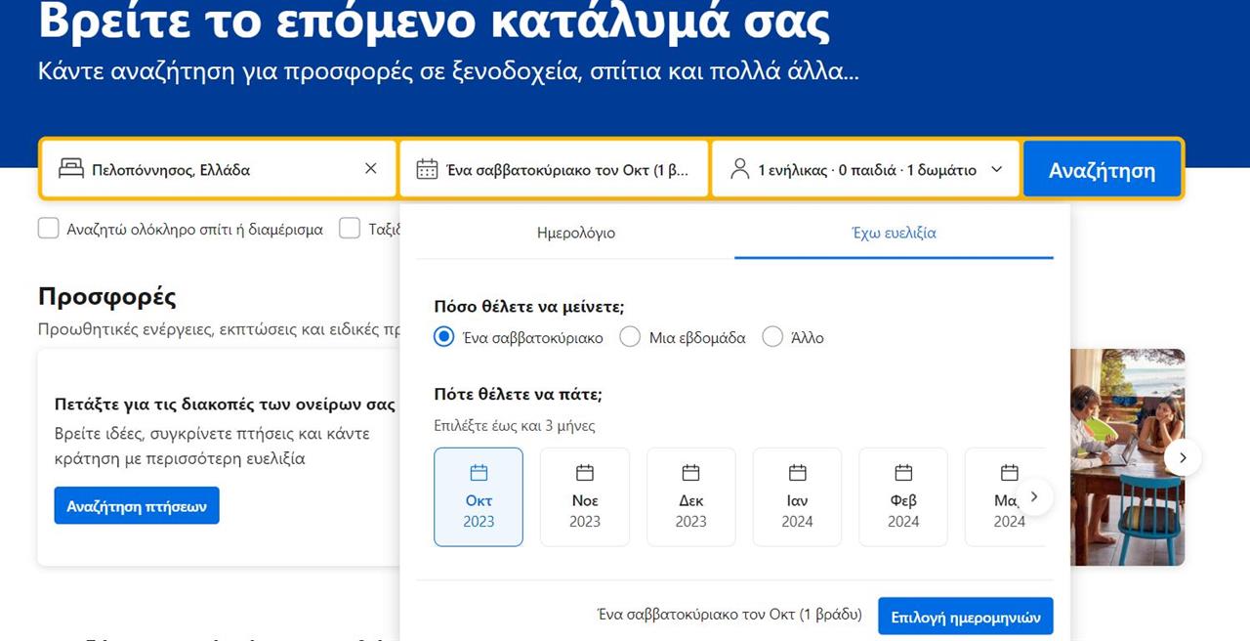Viewport: 1250px width, 641px height.
Task: Click the 'Επιλογή ημερομηνιών' button
Action: (x=965, y=617)
